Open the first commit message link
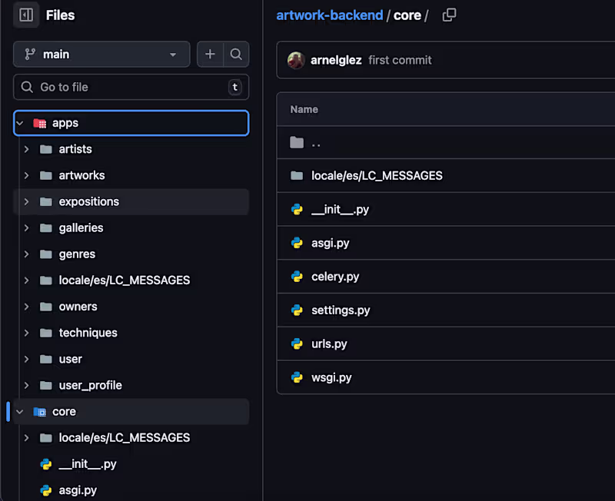 tap(400, 60)
